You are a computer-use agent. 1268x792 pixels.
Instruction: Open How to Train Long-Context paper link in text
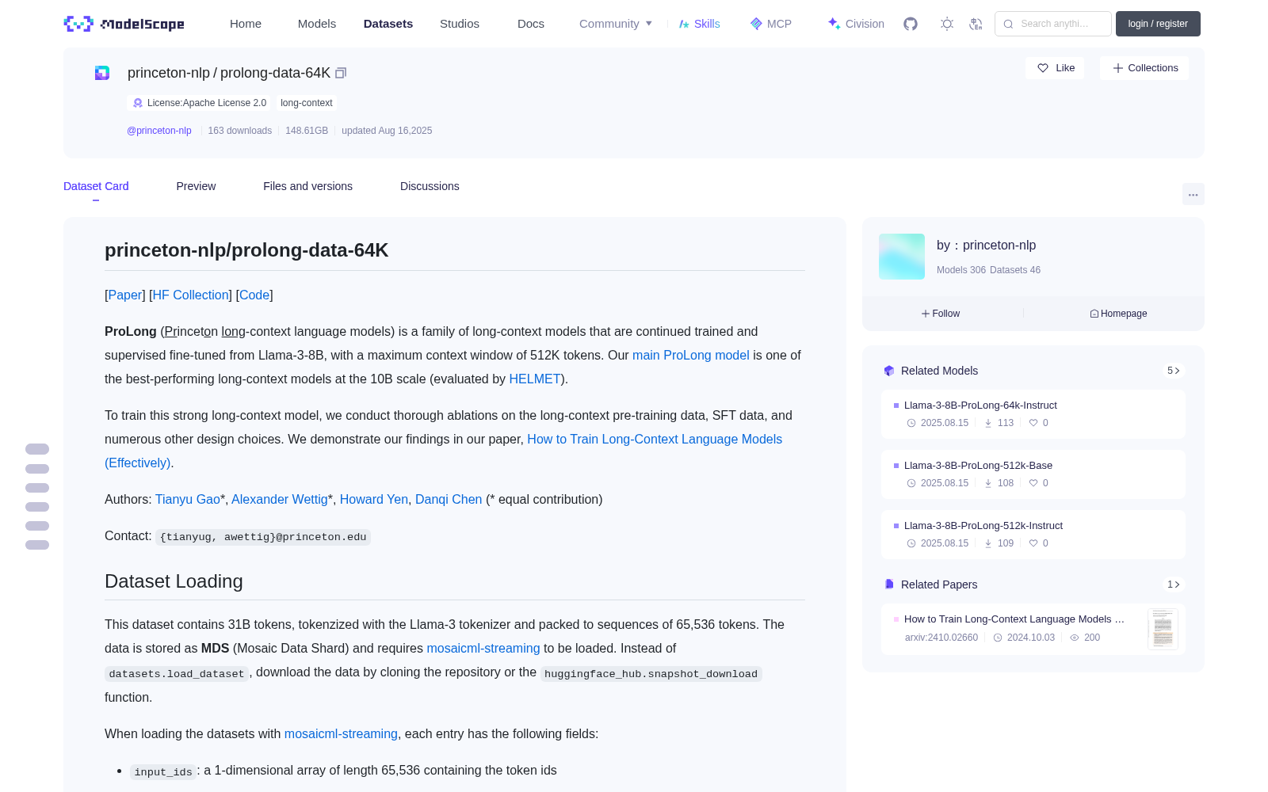coord(655,439)
